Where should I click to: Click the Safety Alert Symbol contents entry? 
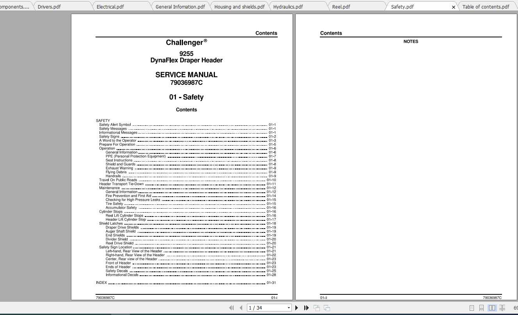[187, 125]
